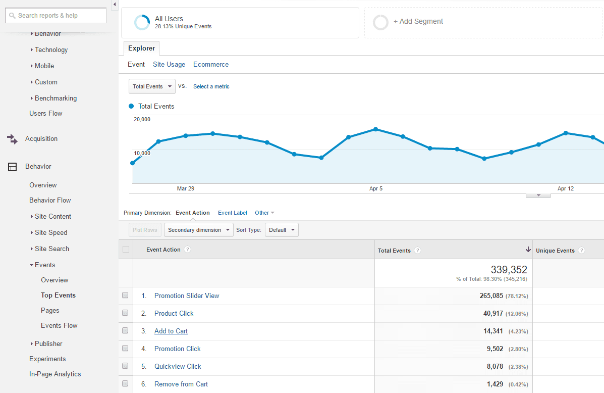
Task: Switch to the Site Usage tab
Action: click(169, 64)
